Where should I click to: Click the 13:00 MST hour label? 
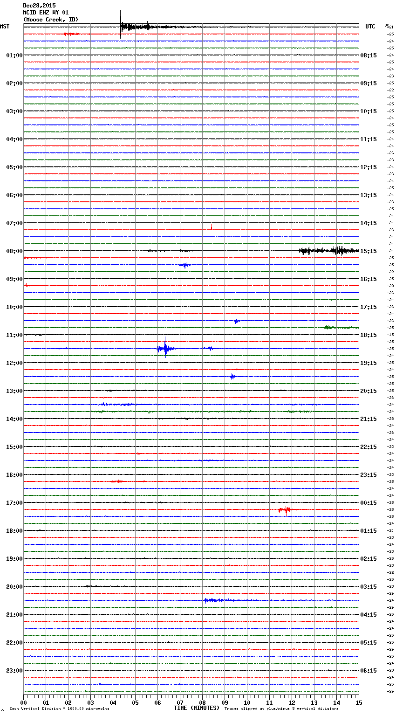(x=14, y=391)
